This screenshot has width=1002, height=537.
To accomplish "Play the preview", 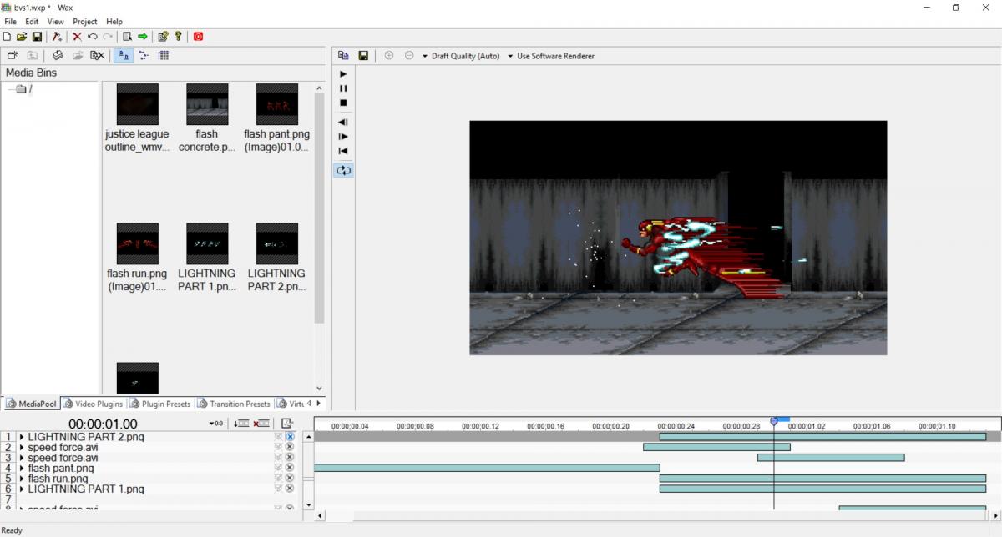I will 343,73.
